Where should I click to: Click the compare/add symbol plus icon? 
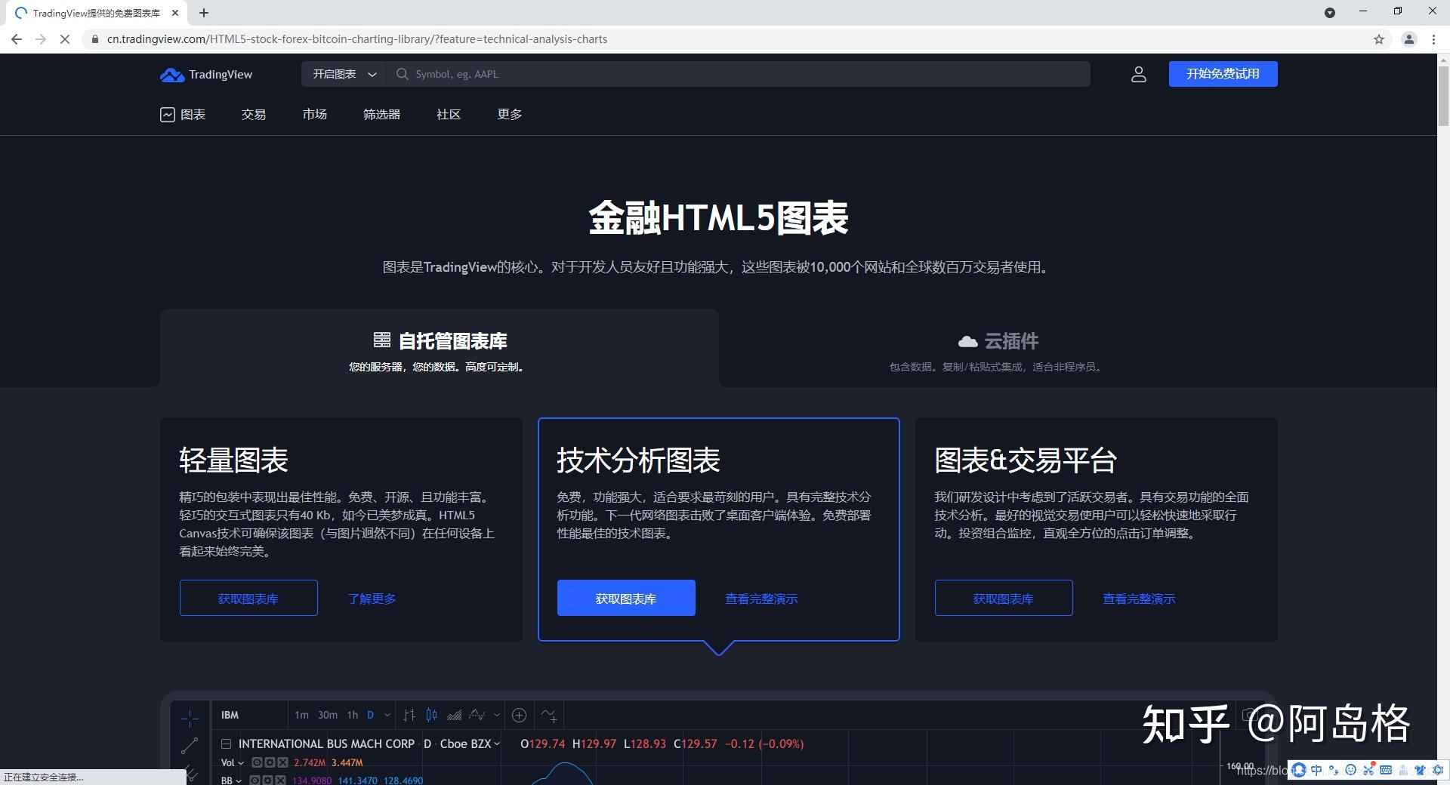pyautogui.click(x=519, y=715)
